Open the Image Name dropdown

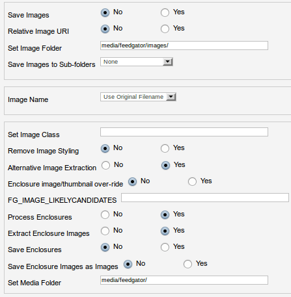(138, 97)
